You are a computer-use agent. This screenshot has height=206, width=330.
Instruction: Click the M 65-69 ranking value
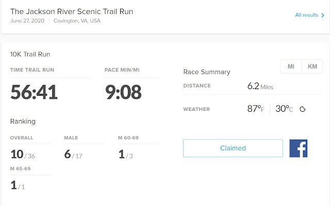tap(18, 185)
